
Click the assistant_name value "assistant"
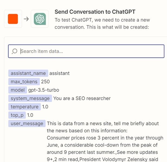[59, 73]
